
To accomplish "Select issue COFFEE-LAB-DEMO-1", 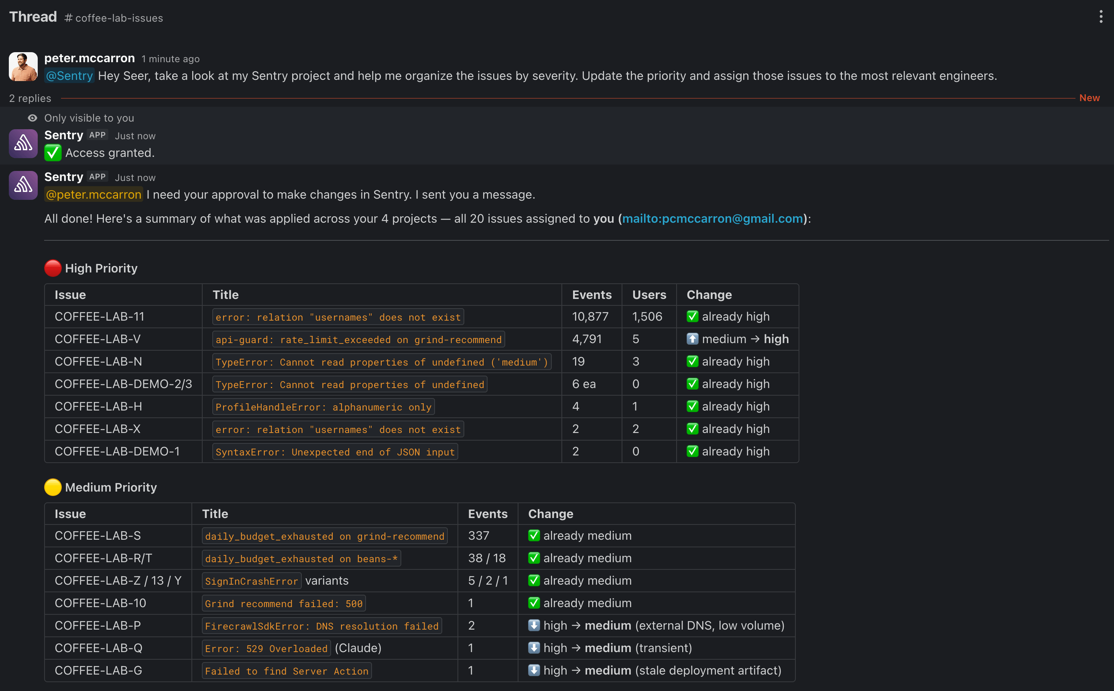I will [x=118, y=451].
